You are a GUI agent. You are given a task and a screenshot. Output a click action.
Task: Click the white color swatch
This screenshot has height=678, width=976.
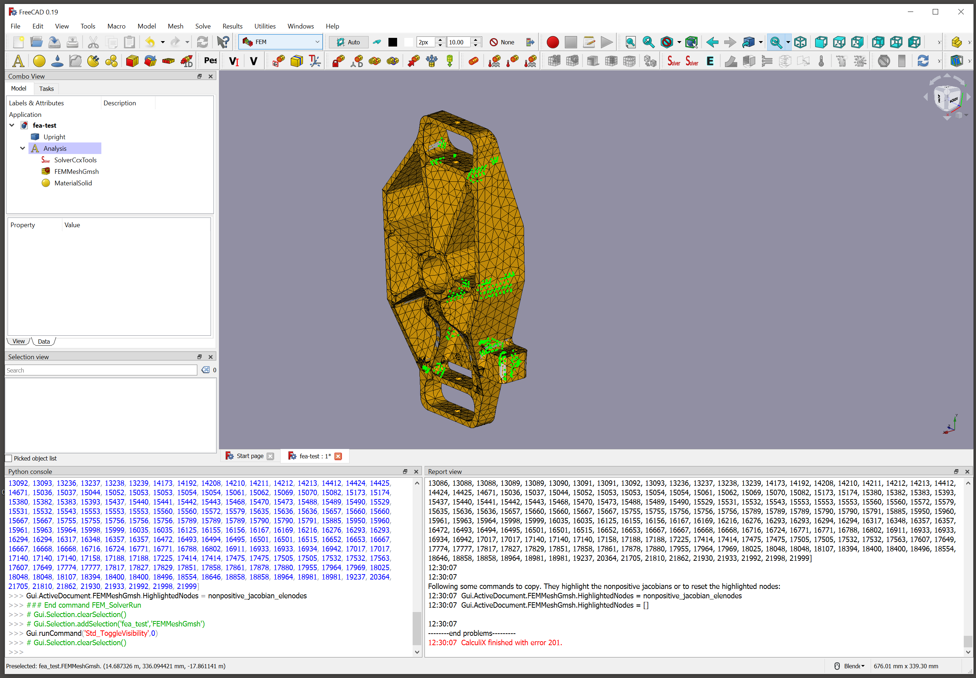click(408, 42)
